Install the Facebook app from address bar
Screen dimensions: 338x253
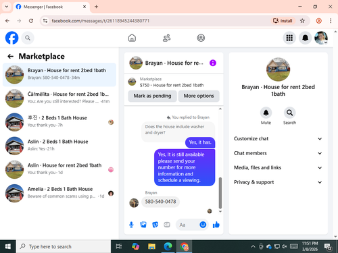tap(283, 21)
